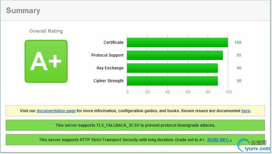
Task: Click the Certificate score bar
Action: click(177, 42)
